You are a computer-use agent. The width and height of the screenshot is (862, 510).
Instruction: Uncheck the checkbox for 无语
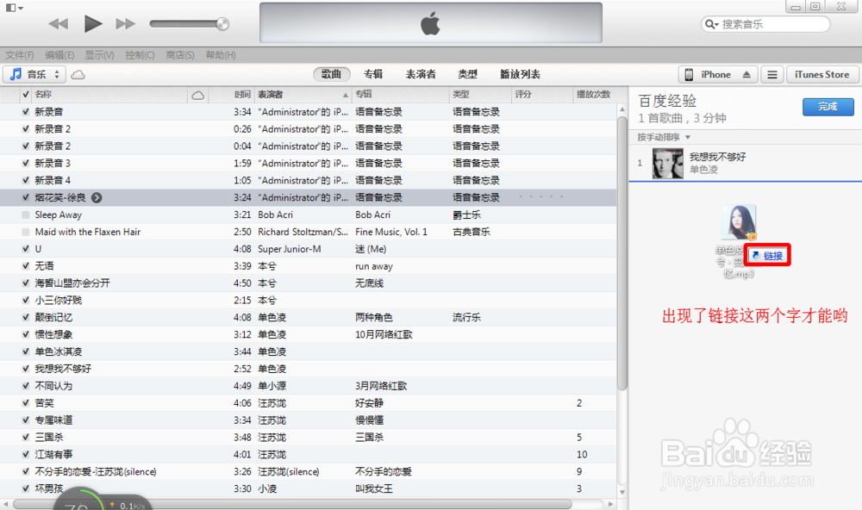25,266
